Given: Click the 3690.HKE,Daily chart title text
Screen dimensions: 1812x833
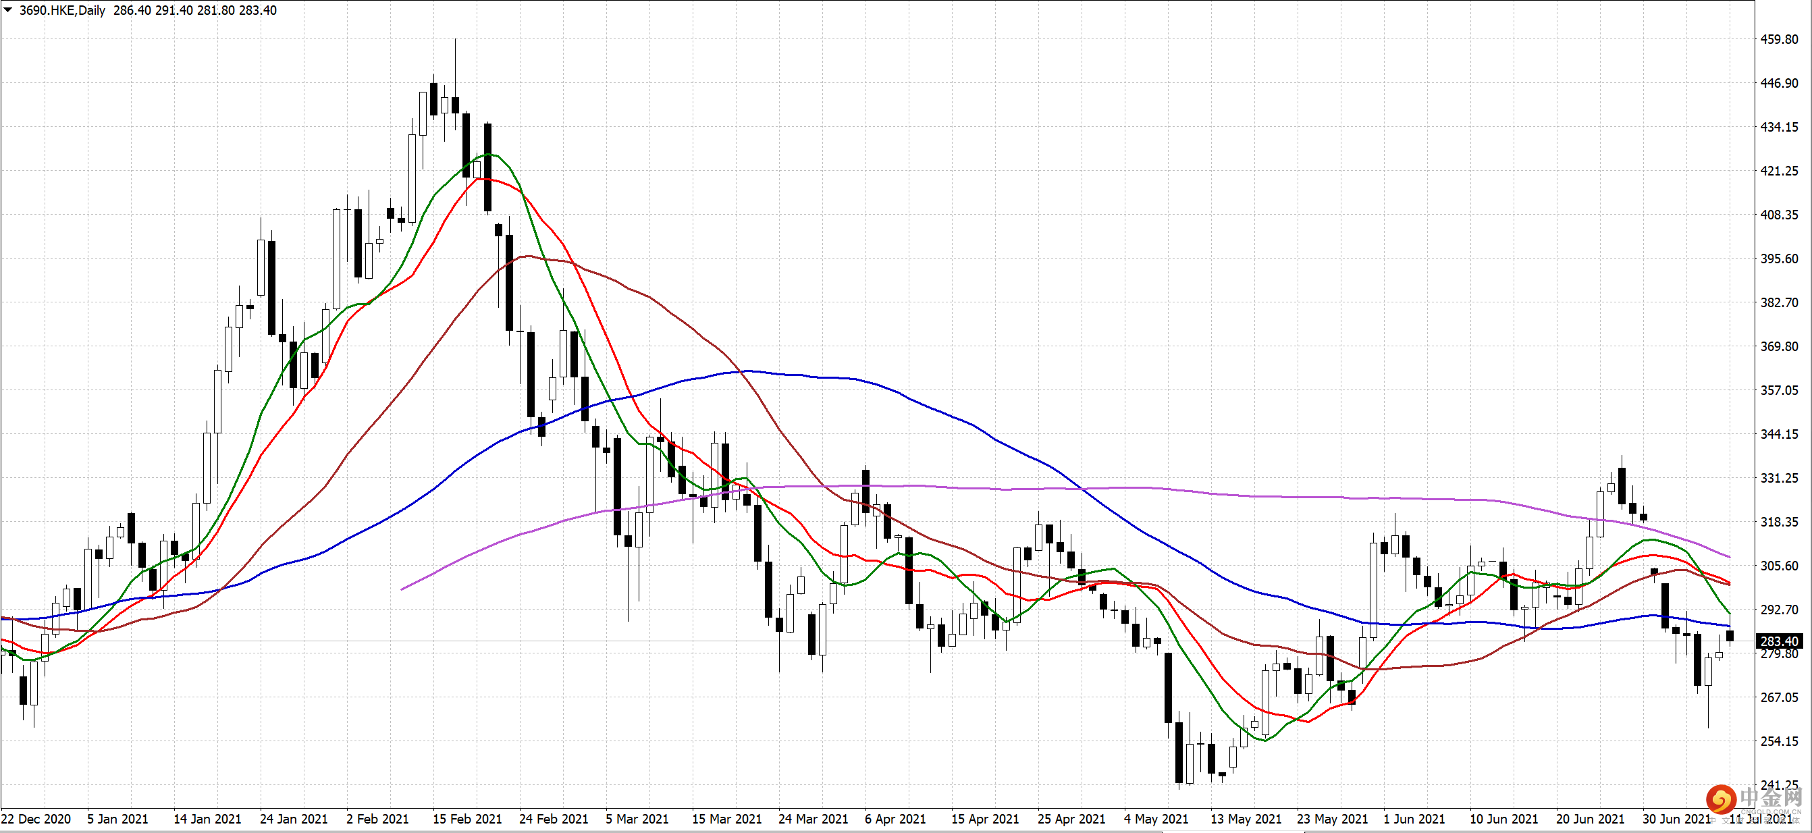Looking at the screenshot, I should tap(62, 11).
